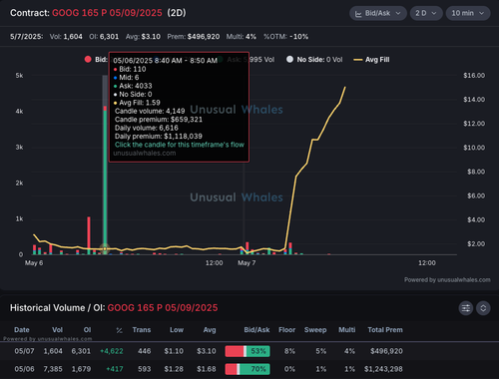Click the +4,622 OI change value
This screenshot has height=379, width=499.
(x=112, y=351)
